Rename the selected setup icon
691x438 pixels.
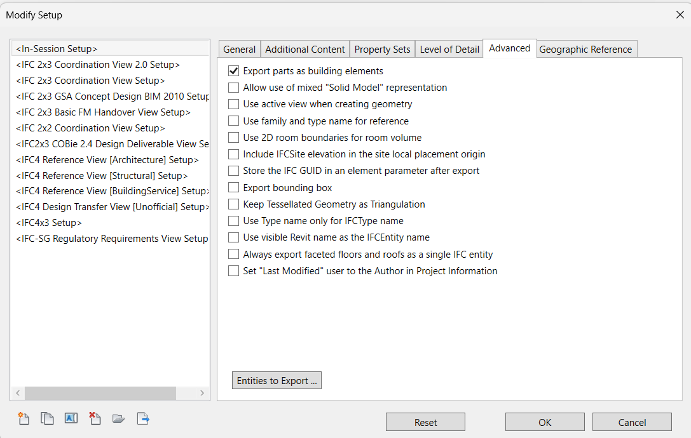coord(71,418)
